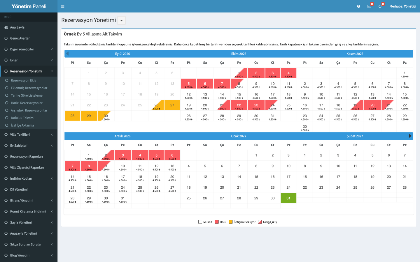Click the Yönetim Paneli logo
The width and height of the screenshot is (420, 262).
pos(29,6)
